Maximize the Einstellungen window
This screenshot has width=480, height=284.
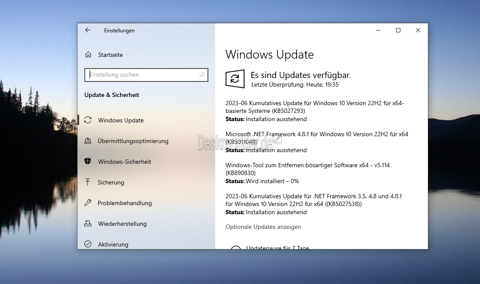pos(398,30)
